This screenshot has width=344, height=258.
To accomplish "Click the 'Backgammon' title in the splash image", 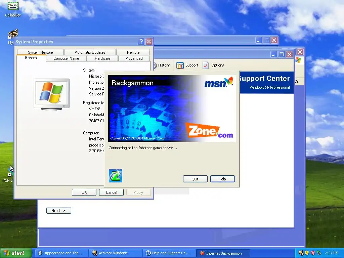I will [132, 83].
